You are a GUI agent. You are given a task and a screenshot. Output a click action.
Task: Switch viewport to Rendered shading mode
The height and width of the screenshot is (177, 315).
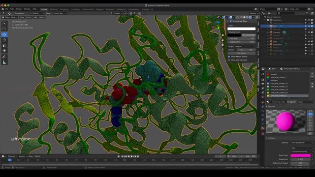(251, 17)
